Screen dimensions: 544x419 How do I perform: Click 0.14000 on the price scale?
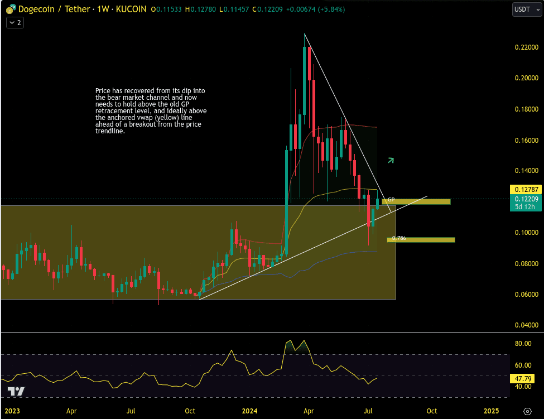pyautogui.click(x=527, y=171)
